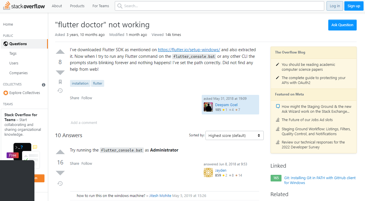Screen dimensions: 365x201
Task: Click the globe icon beside Questions
Action: coord(5,44)
